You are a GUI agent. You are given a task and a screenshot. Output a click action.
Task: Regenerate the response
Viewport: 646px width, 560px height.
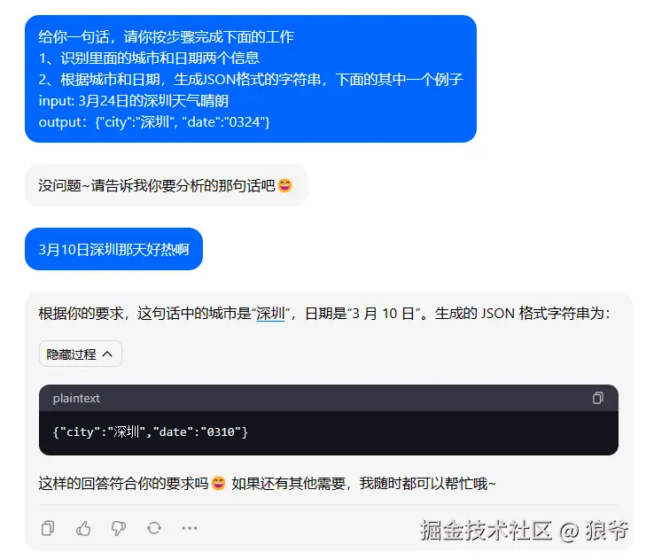coord(154,528)
